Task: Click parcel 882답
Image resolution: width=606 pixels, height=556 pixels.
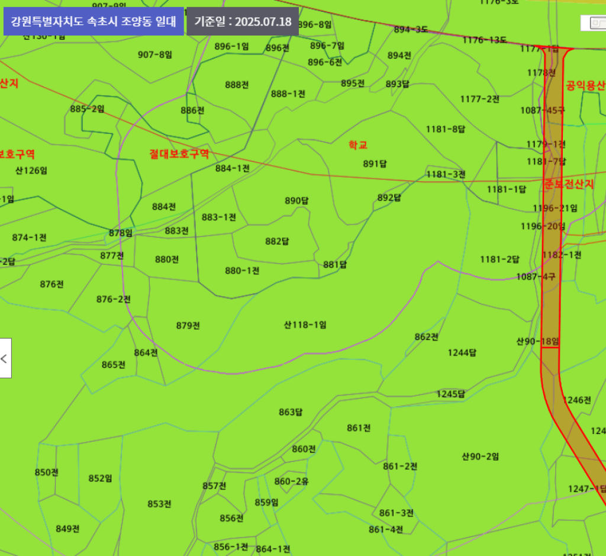Action: point(277,241)
